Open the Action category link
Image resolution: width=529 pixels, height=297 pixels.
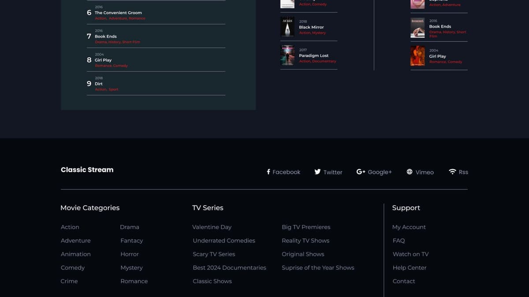pos(70,227)
